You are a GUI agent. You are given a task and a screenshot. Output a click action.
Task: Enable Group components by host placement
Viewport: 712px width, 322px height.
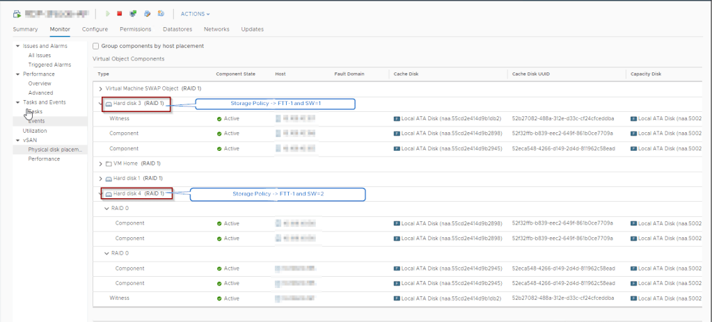pos(96,46)
